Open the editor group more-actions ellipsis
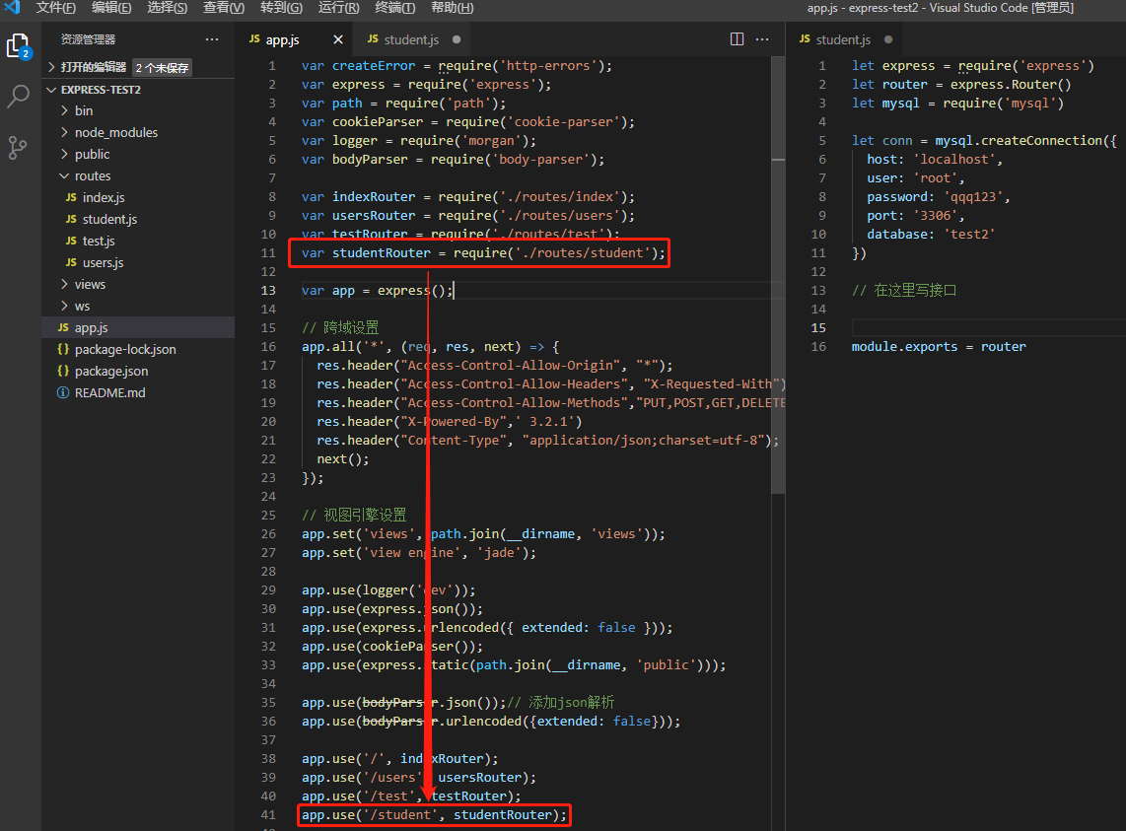 [762, 39]
